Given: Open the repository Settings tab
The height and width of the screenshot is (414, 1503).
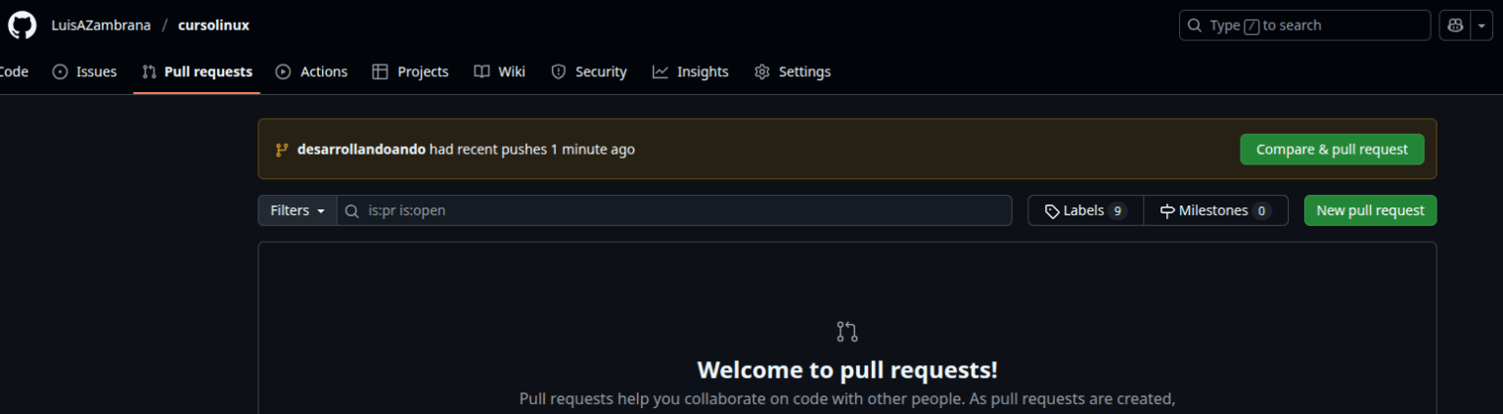Looking at the screenshot, I should (793, 71).
